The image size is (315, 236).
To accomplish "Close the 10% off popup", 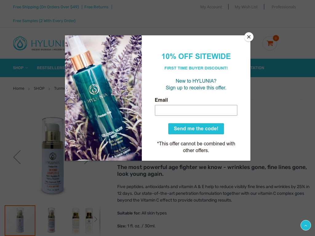I will pos(249,37).
